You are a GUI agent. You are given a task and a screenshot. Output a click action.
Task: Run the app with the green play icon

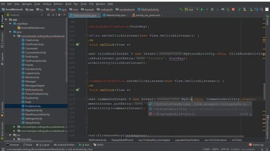pyautogui.click(x=202, y=9)
